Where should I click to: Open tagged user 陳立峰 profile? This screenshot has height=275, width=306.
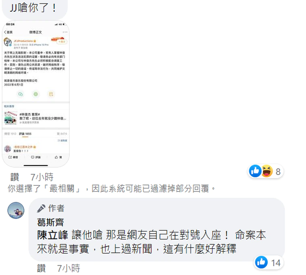52,235
